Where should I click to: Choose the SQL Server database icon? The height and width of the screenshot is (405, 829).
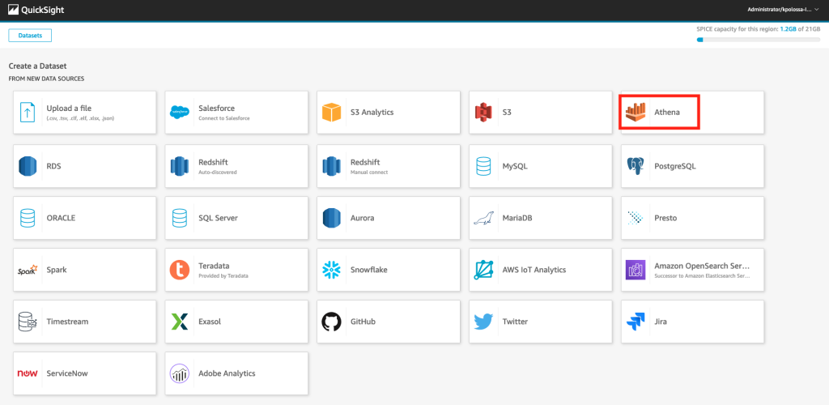click(x=180, y=218)
